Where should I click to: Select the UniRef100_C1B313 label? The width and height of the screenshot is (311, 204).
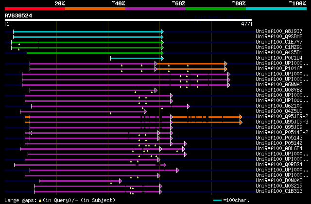click(x=279, y=191)
